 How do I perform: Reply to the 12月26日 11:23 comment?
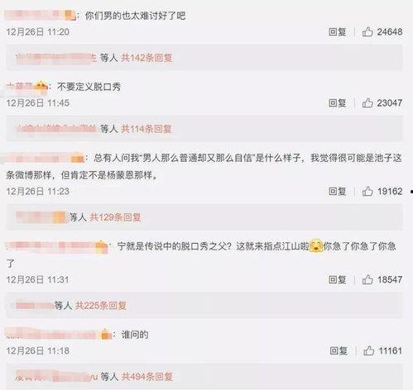[x=337, y=191]
